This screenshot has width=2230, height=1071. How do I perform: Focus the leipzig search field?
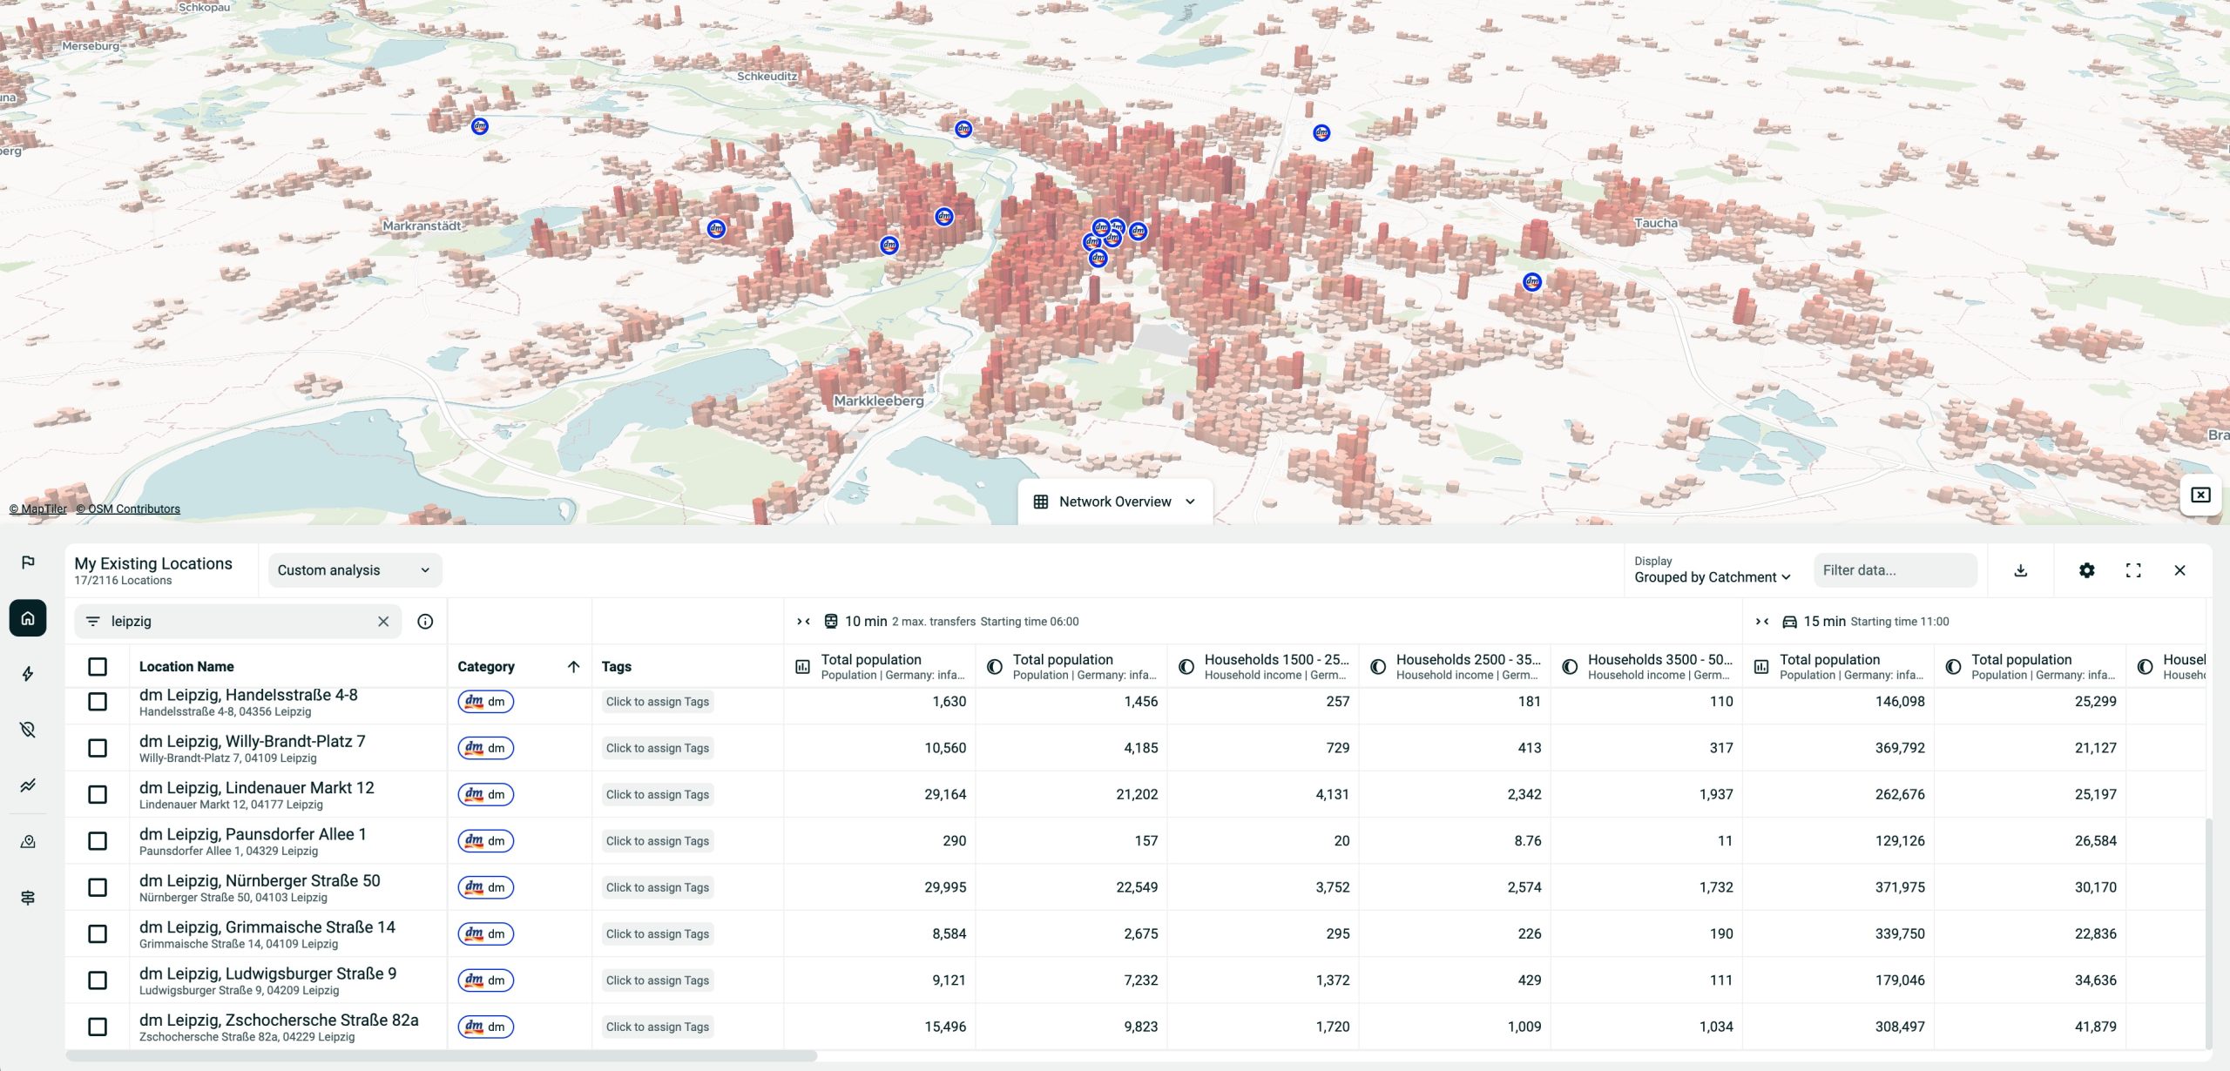(x=240, y=622)
